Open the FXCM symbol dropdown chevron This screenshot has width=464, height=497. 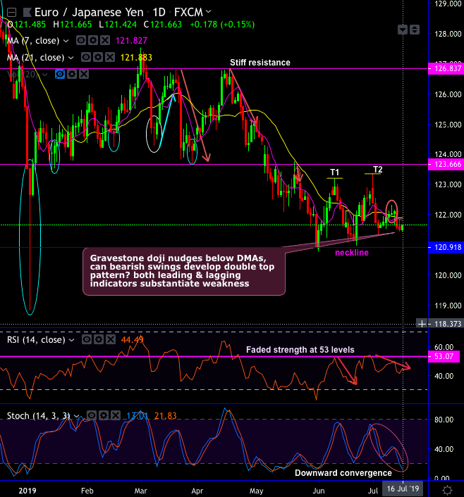coord(209,12)
